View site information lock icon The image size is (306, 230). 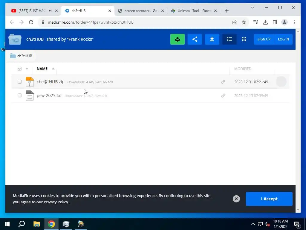click(x=43, y=22)
